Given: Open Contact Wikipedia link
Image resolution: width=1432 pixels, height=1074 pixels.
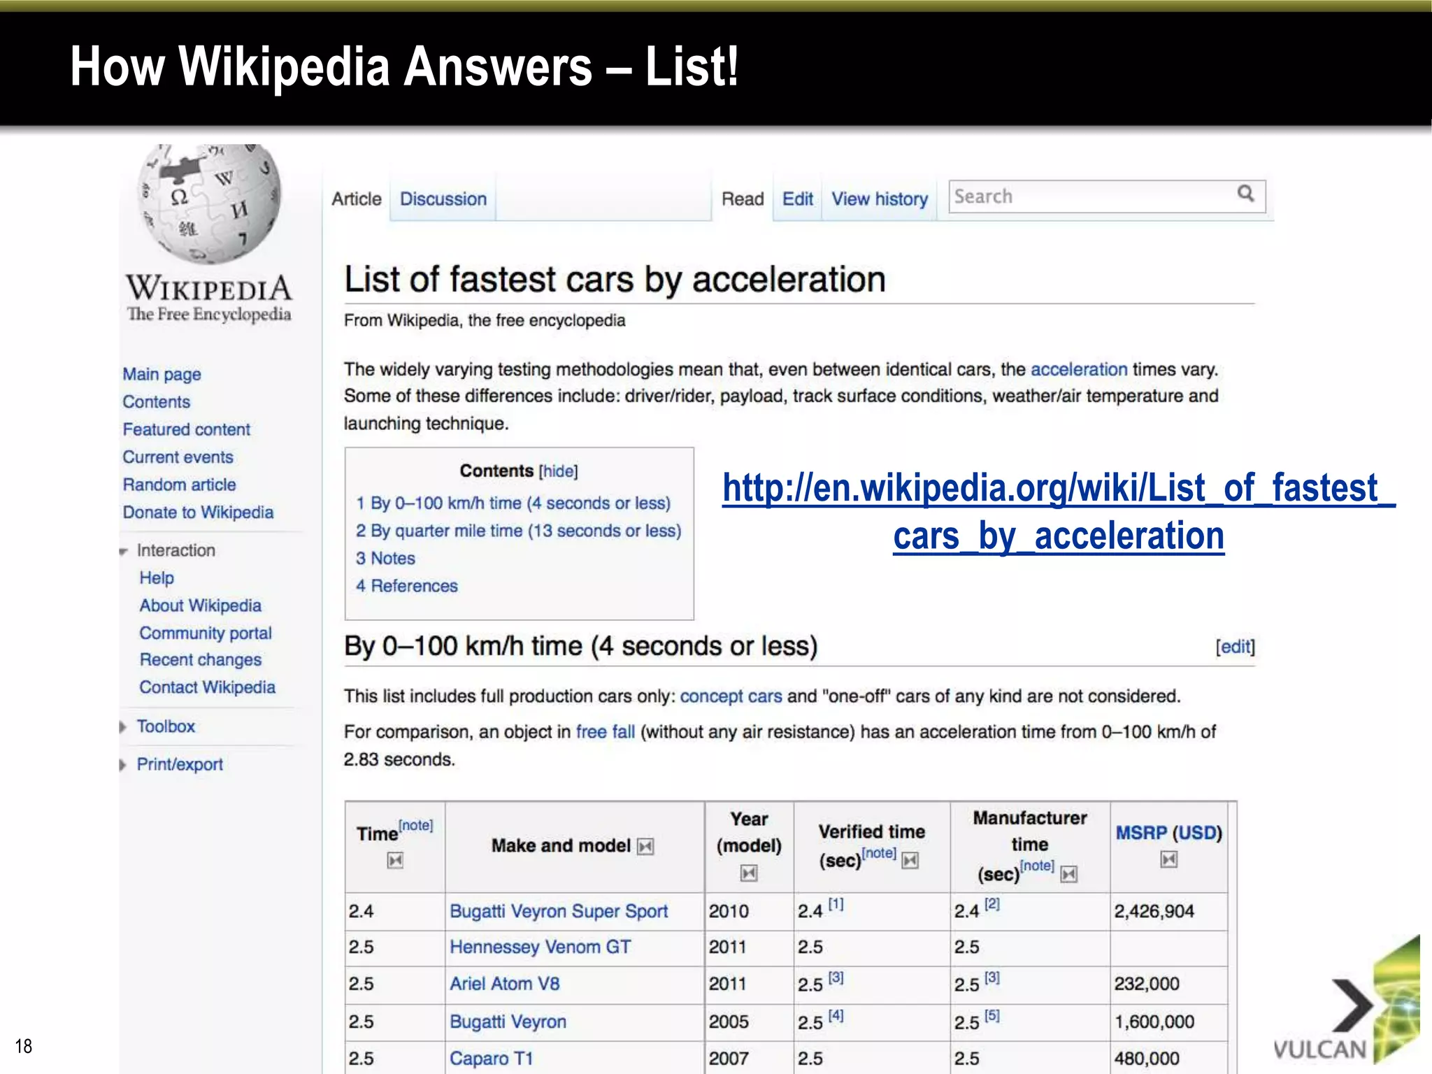Looking at the screenshot, I should coord(208,687).
